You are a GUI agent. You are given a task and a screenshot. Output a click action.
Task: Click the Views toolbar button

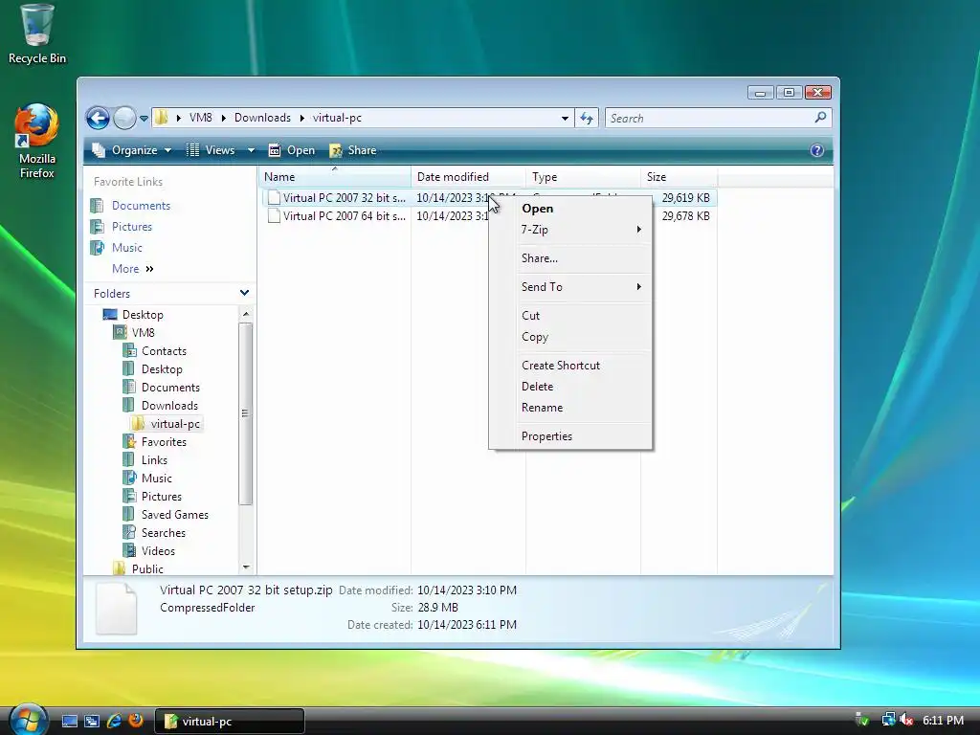[212, 150]
